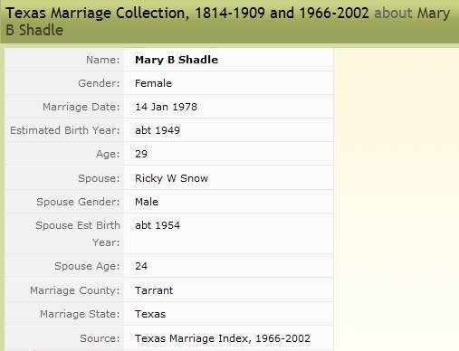Click the Estimated Birth Year label
The image size is (459, 351).
tap(65, 130)
